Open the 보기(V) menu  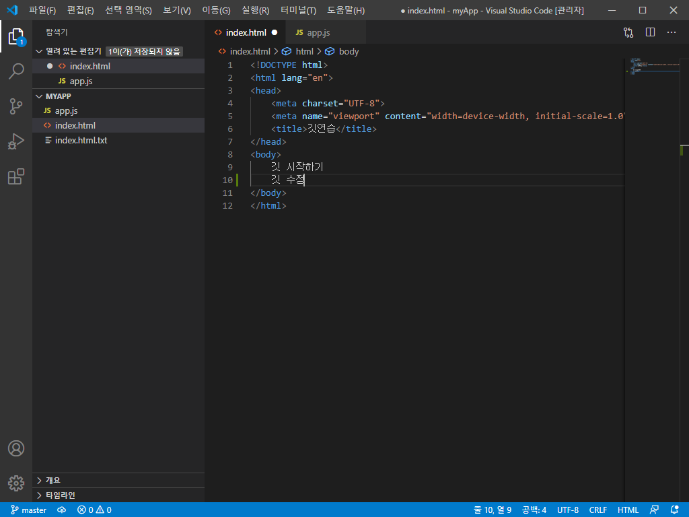coord(177,10)
